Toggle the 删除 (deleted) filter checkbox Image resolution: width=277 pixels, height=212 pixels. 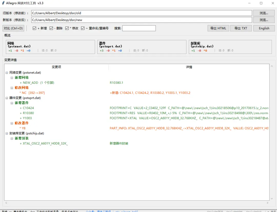click(51, 28)
